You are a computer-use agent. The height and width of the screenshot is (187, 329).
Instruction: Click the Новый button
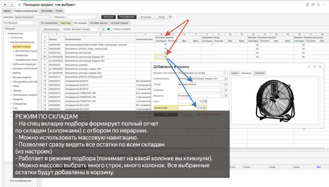(161, 17)
